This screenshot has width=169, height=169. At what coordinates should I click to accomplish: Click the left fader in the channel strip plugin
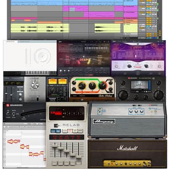[6, 93]
